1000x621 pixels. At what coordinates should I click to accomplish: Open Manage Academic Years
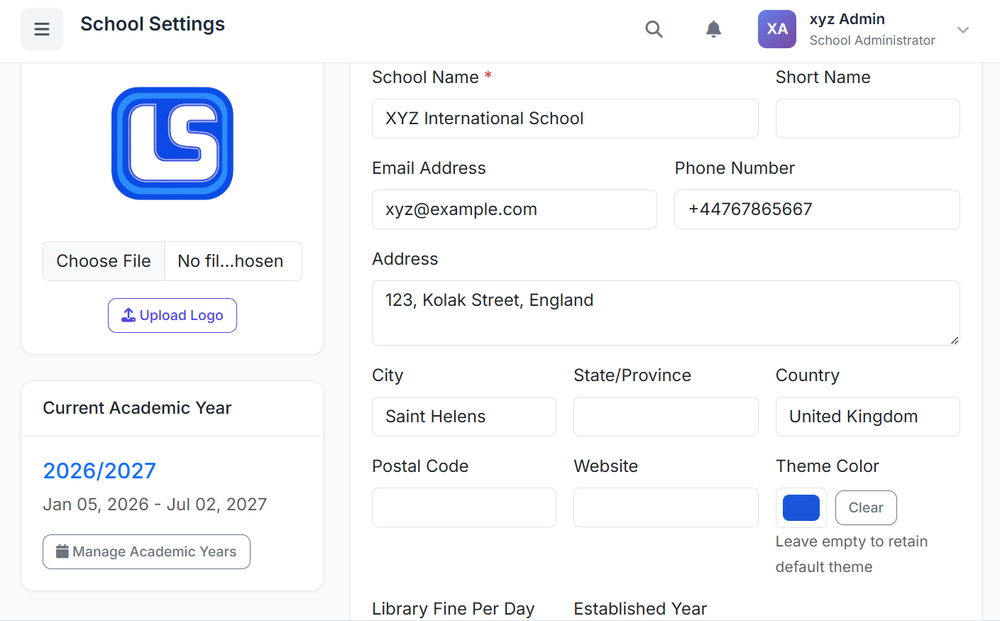(x=146, y=551)
